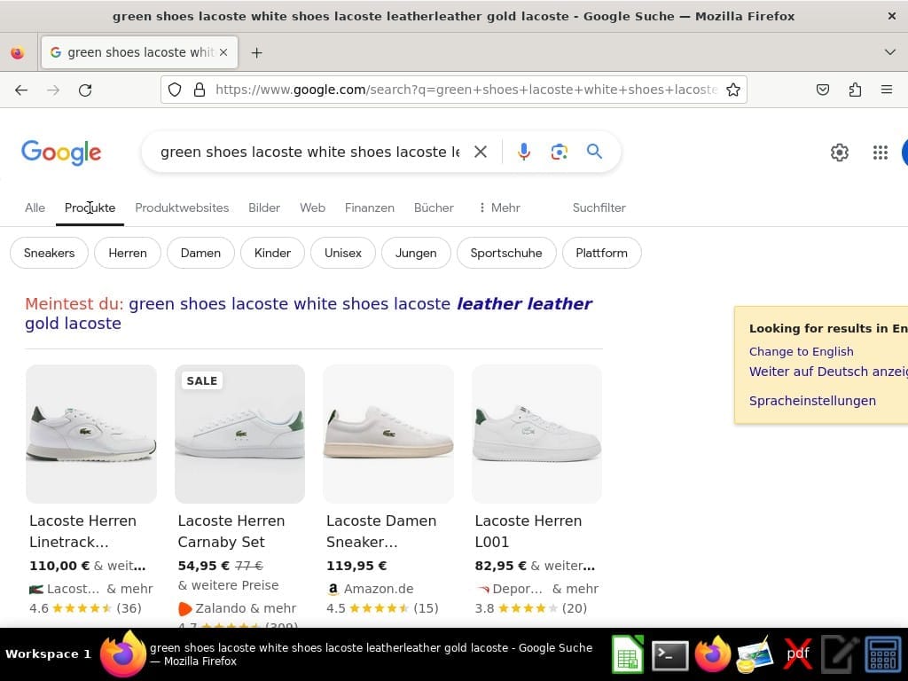908x681 pixels.
Task: Clear the search query with the X
Action: tap(481, 152)
